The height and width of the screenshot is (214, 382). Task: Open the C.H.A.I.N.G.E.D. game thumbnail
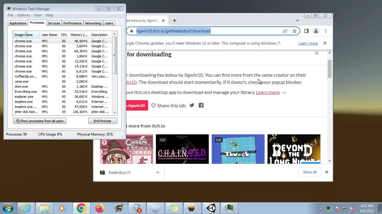tap(182, 149)
